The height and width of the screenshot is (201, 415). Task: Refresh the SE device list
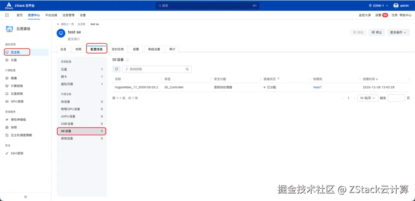point(116,69)
